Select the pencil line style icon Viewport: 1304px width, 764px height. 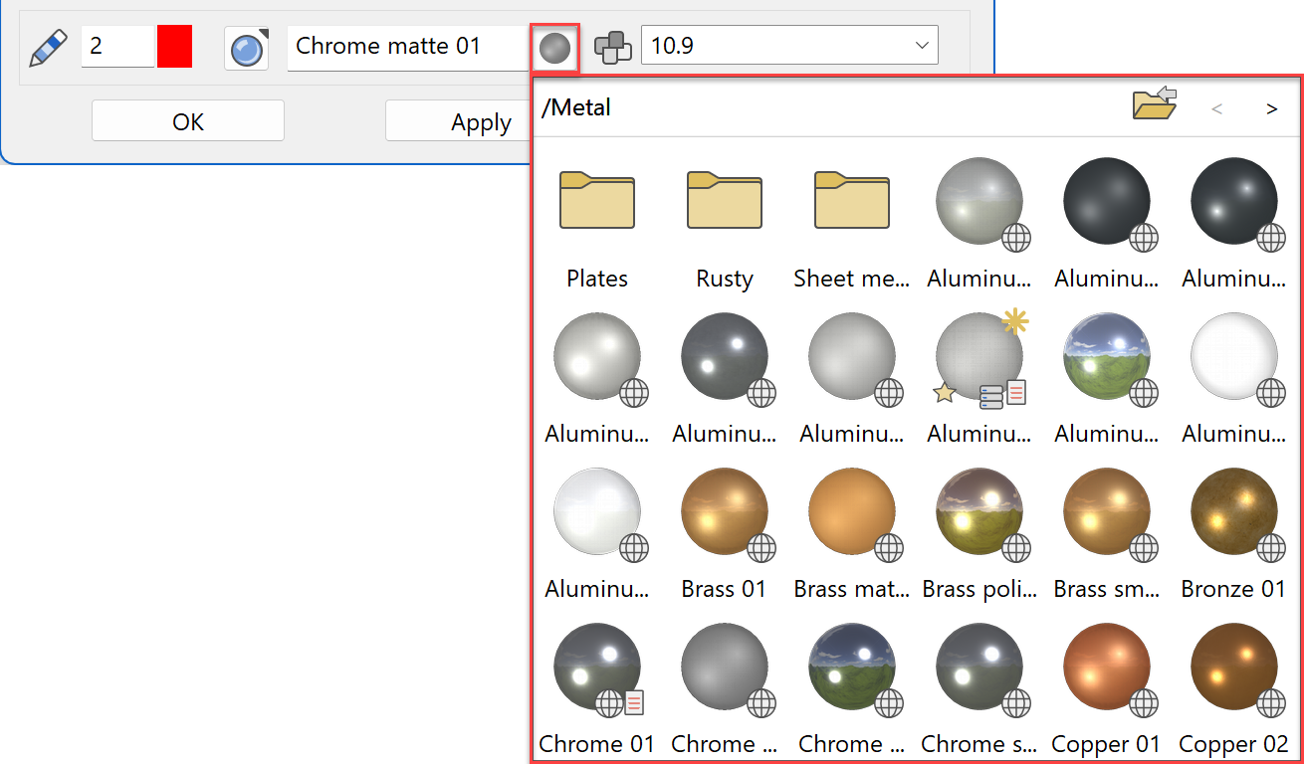click(47, 46)
